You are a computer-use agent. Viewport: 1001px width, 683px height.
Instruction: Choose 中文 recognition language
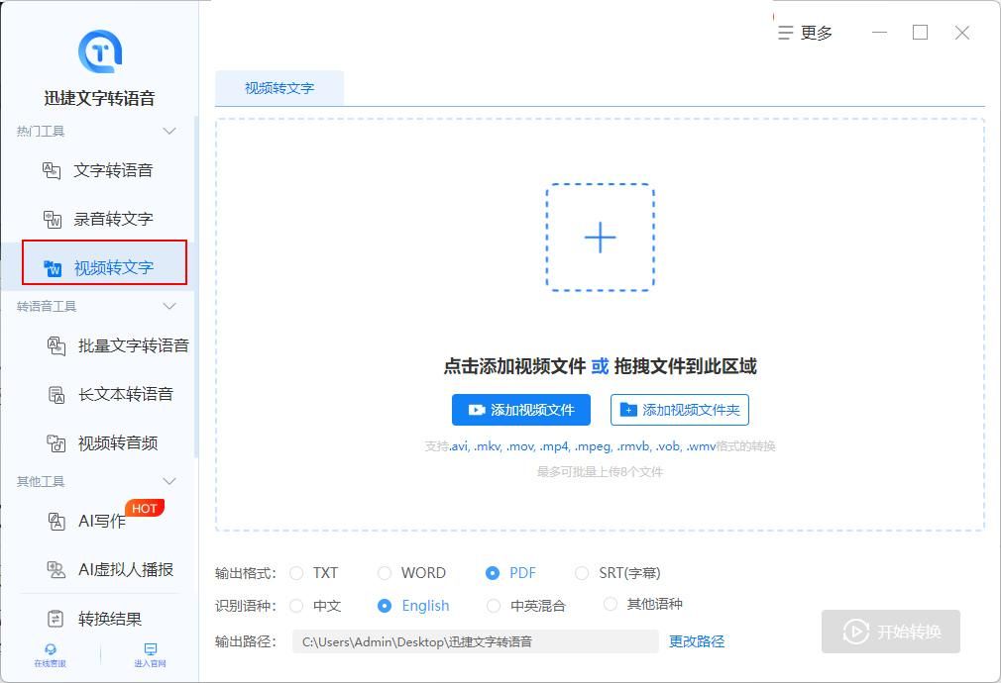(296, 605)
